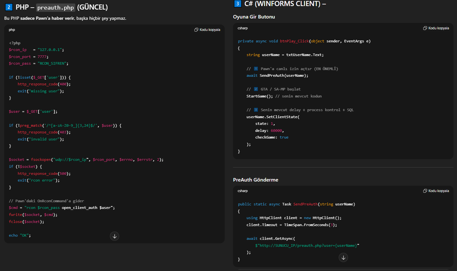Click the 'if (!isset($_GET['user']))' line
The height and width of the screenshot is (271, 457).
[40, 77]
